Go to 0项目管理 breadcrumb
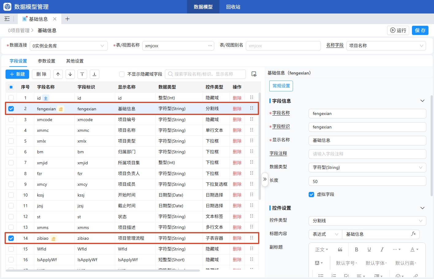The image size is (434, 279). pyautogui.click(x=19, y=30)
